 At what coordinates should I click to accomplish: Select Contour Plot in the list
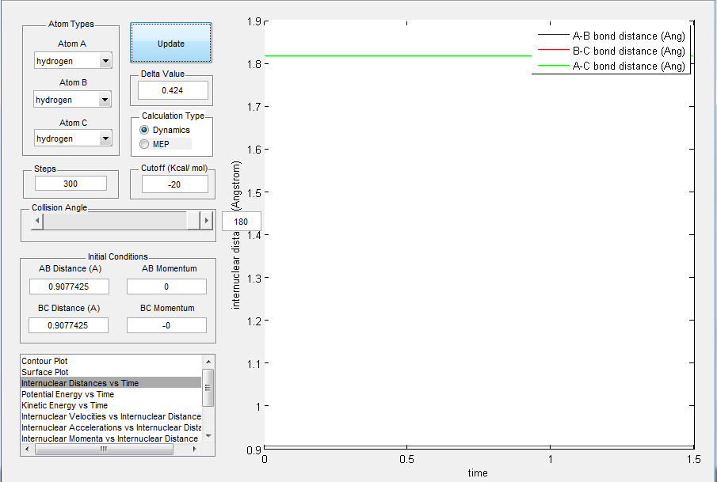tap(111, 361)
